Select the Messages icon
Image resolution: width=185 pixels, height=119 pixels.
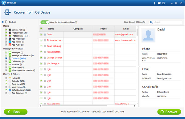tap(10, 52)
